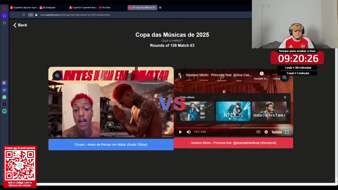Image resolution: width=338 pixels, height=190 pixels.
Task: Go back using the Back button
Action: (20, 25)
